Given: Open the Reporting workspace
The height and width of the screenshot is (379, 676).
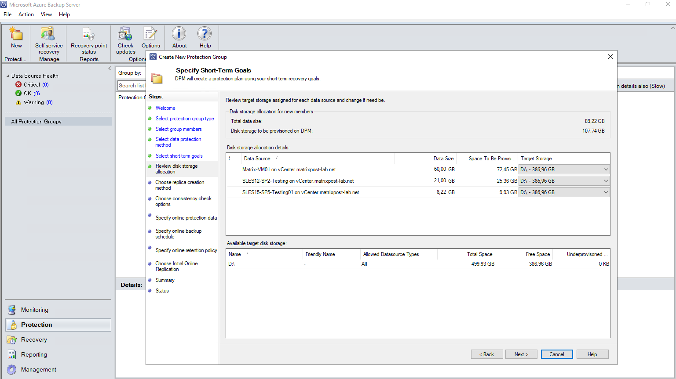Looking at the screenshot, I should click(58, 354).
